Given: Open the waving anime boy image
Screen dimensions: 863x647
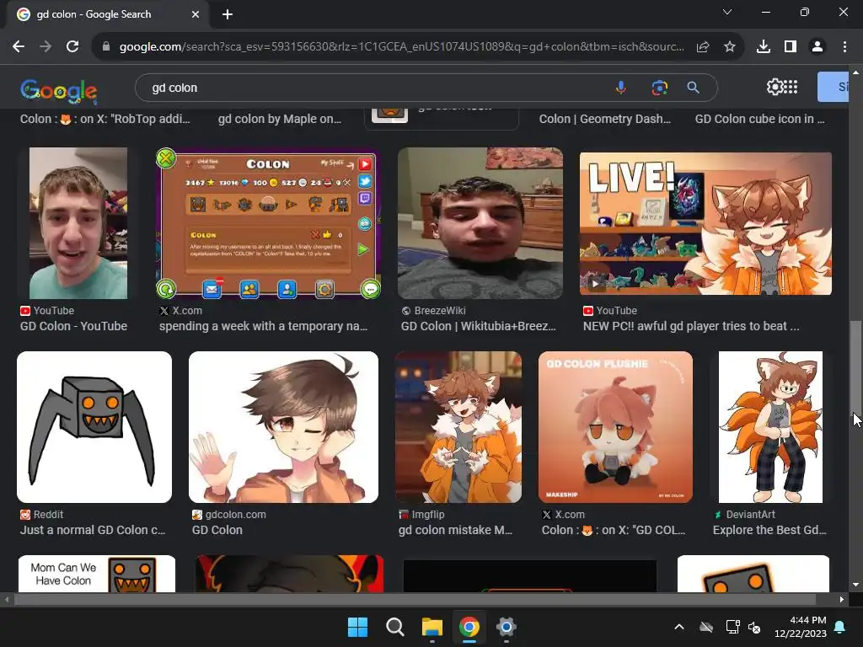Looking at the screenshot, I should click(x=283, y=427).
